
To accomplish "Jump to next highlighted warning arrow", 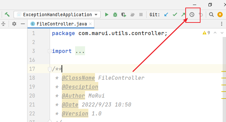I will coord(222,33).
